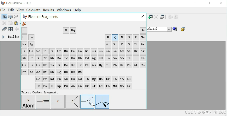Image resolution: width=227 pixels, height=116 pixels.
Task: Open the Edit menu
Action: point(11,10)
